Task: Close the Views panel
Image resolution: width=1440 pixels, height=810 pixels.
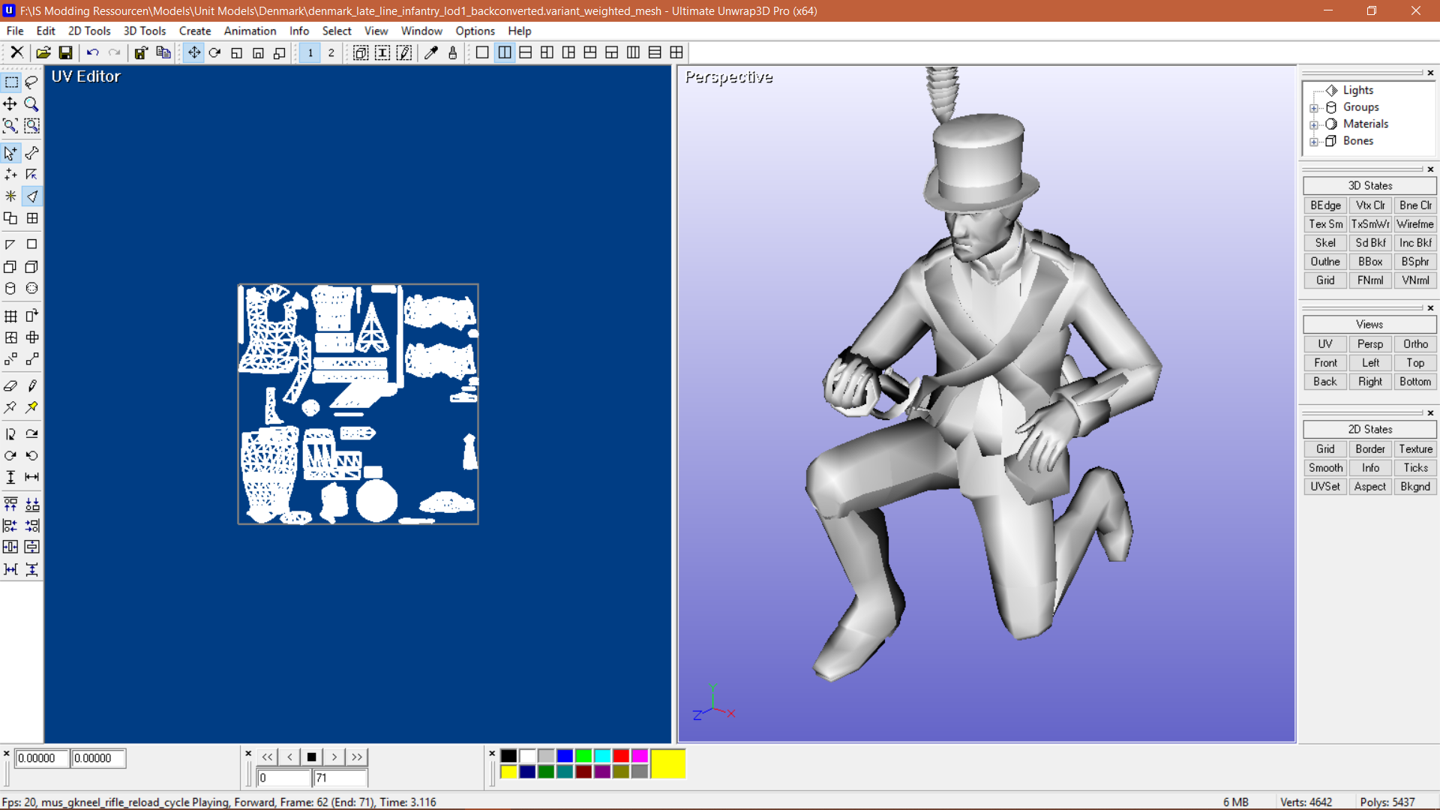Action: click(1430, 308)
